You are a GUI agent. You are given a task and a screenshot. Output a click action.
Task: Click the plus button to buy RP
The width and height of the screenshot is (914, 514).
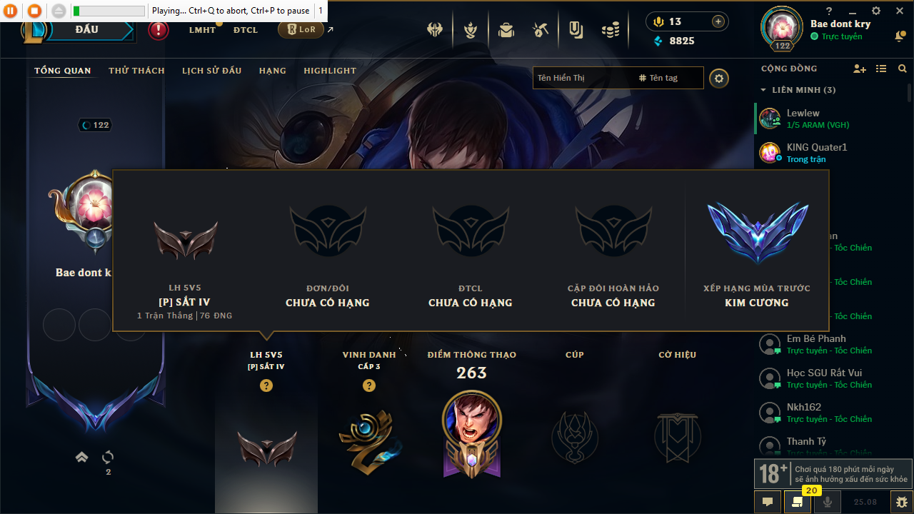pyautogui.click(x=718, y=21)
